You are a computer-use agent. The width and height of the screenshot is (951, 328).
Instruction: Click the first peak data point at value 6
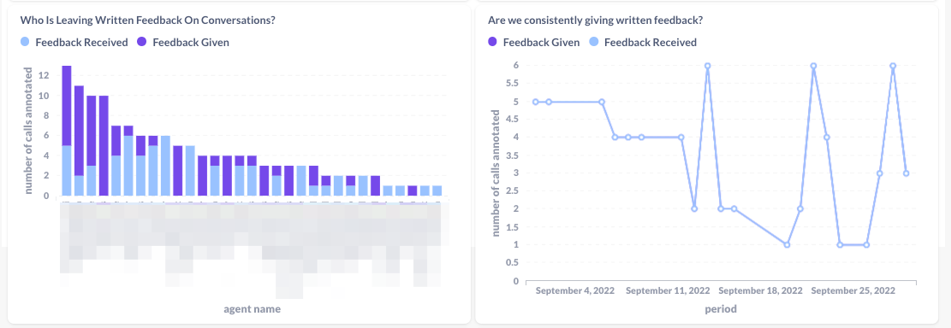point(707,66)
